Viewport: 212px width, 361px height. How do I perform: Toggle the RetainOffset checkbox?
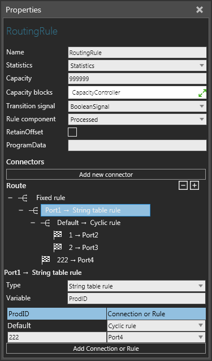click(72, 132)
